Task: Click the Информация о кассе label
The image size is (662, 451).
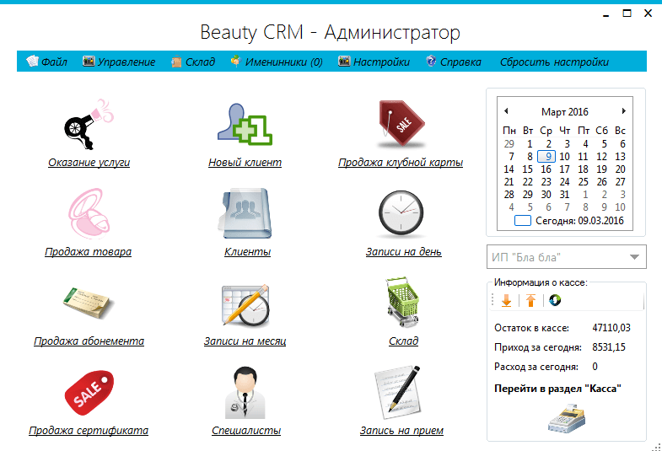Action: (541, 282)
